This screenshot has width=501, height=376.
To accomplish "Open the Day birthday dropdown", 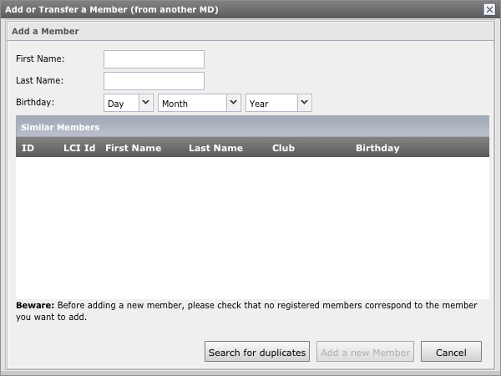I will pyautogui.click(x=129, y=103).
